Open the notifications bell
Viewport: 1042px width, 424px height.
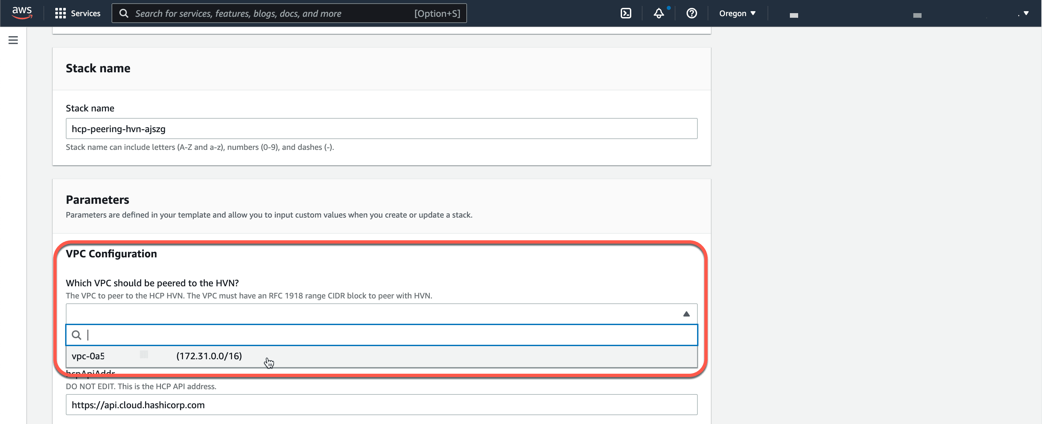[x=659, y=13]
